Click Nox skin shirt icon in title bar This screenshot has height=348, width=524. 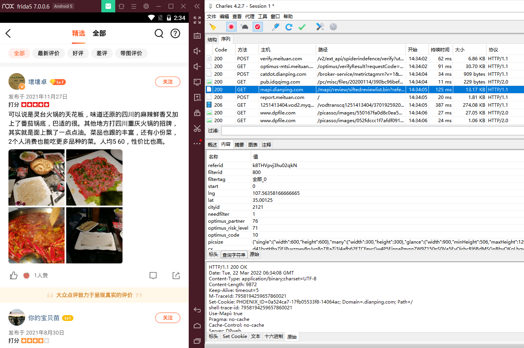[x=121, y=6]
